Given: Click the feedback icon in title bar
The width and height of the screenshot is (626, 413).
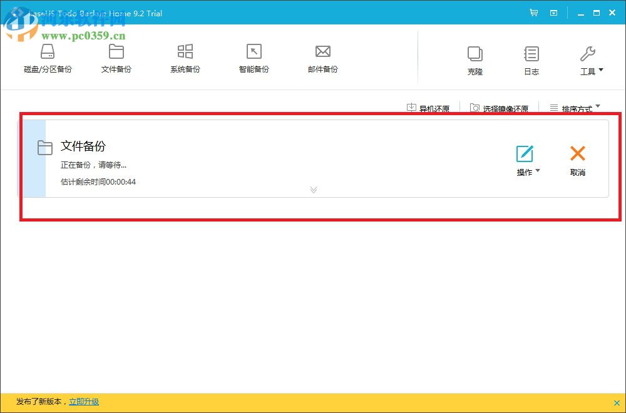Looking at the screenshot, I should (553, 13).
